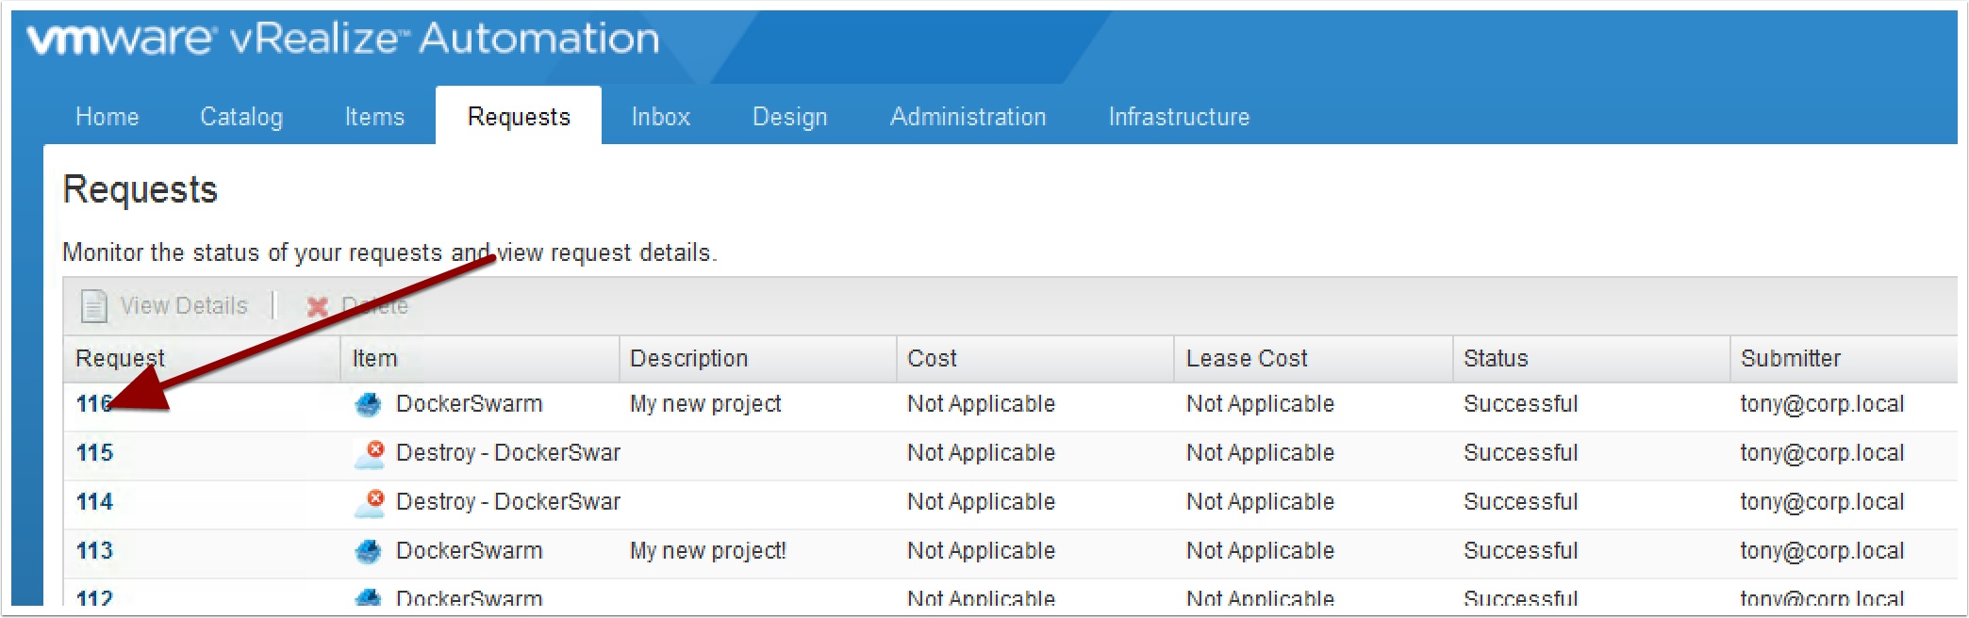Screen dimensions: 1969x618
Task: Switch to the Design tab
Action: [790, 117]
